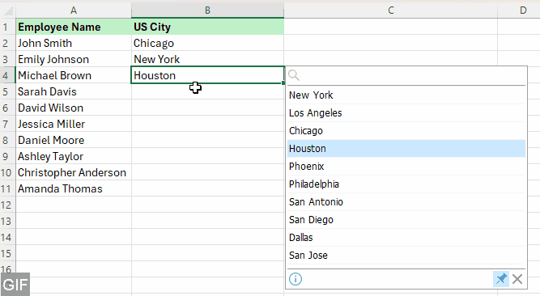
Task: Select empty city cell beside Jessica Miller
Action: tap(208, 124)
